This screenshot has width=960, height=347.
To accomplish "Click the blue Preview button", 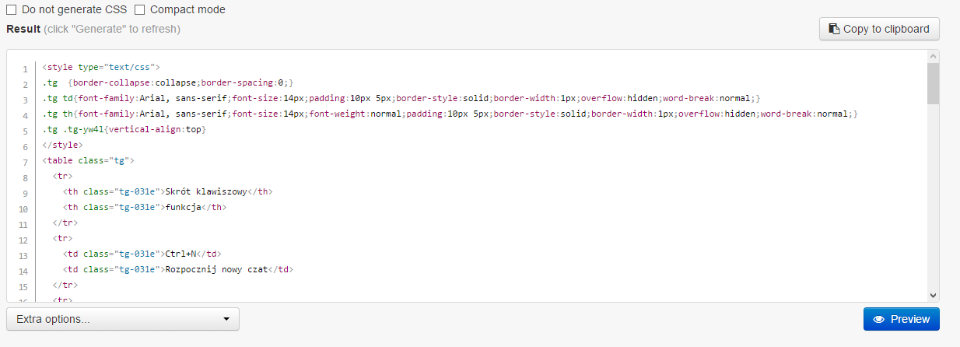I will click(902, 319).
